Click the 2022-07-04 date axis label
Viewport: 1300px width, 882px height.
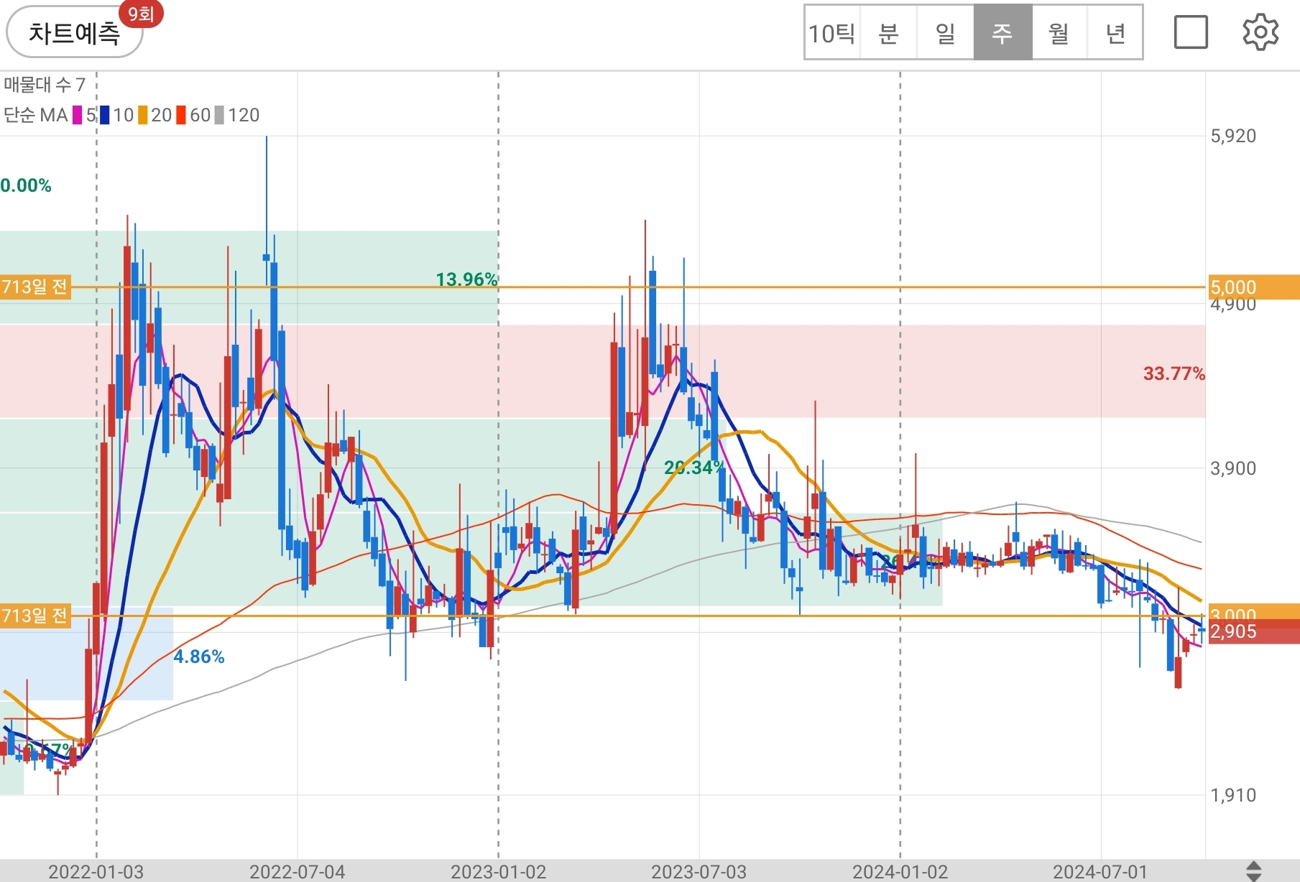[298, 872]
